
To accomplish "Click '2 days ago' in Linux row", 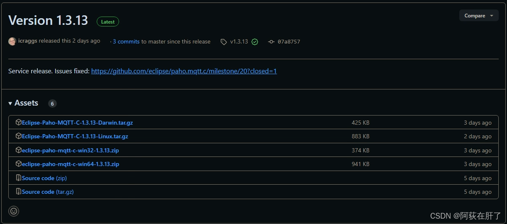I will (478, 137).
